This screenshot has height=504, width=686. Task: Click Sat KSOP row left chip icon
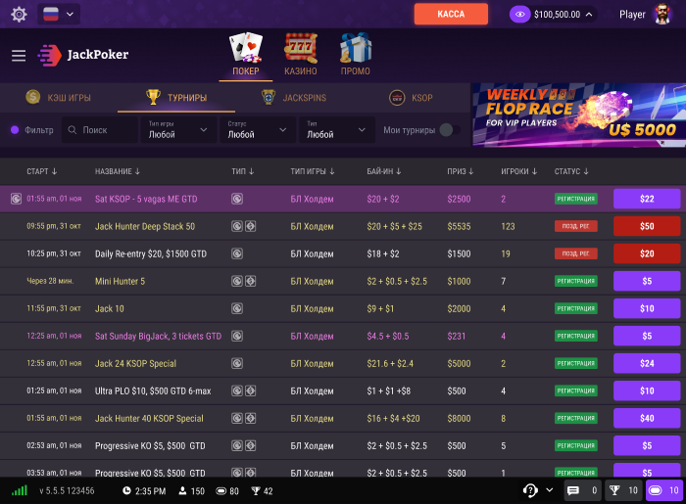pyautogui.click(x=17, y=199)
